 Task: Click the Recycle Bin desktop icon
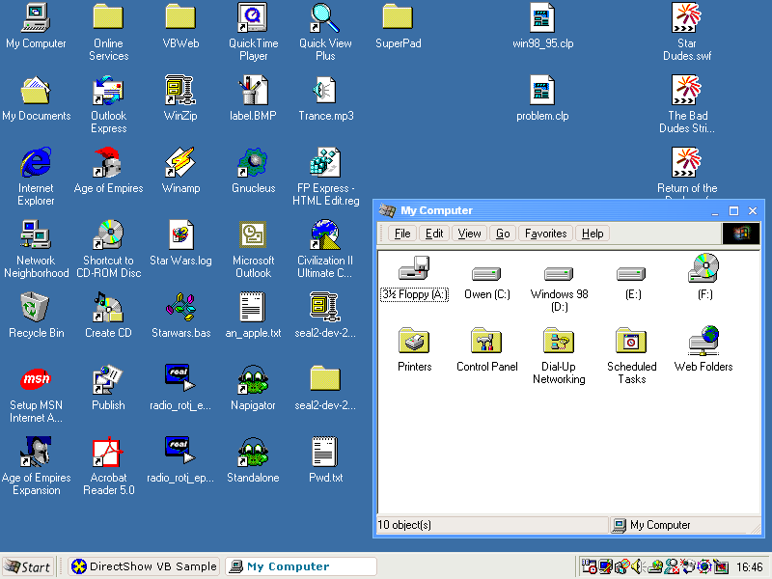tap(37, 309)
